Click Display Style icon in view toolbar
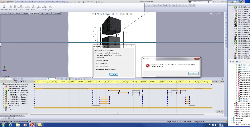250x129 pixels. tap(113, 14)
